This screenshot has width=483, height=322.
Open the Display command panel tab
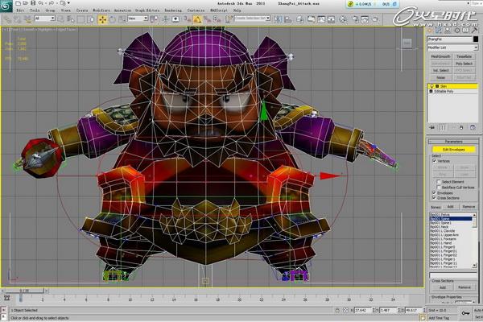[465, 31]
